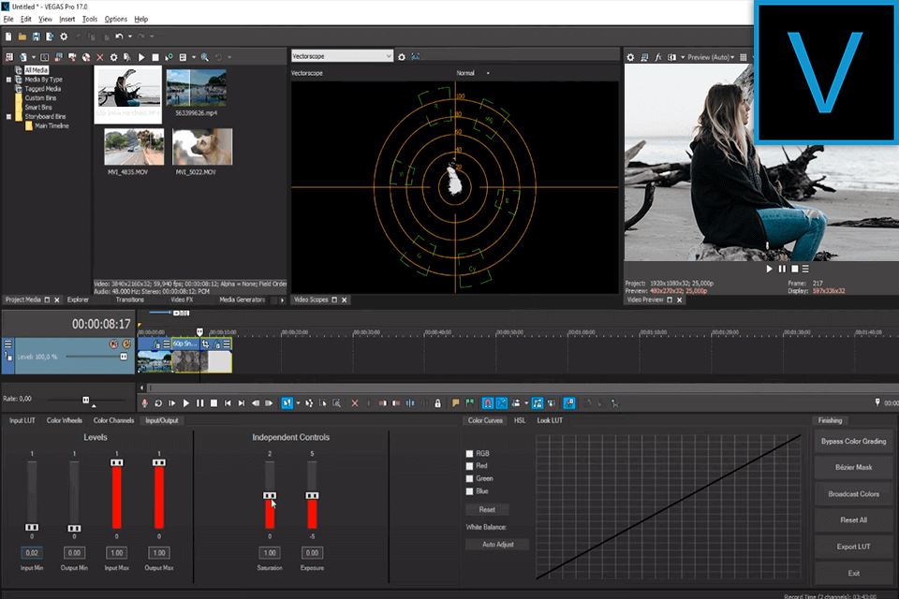This screenshot has width=899, height=599.
Task: Open the Options menu
Action: pos(116,19)
